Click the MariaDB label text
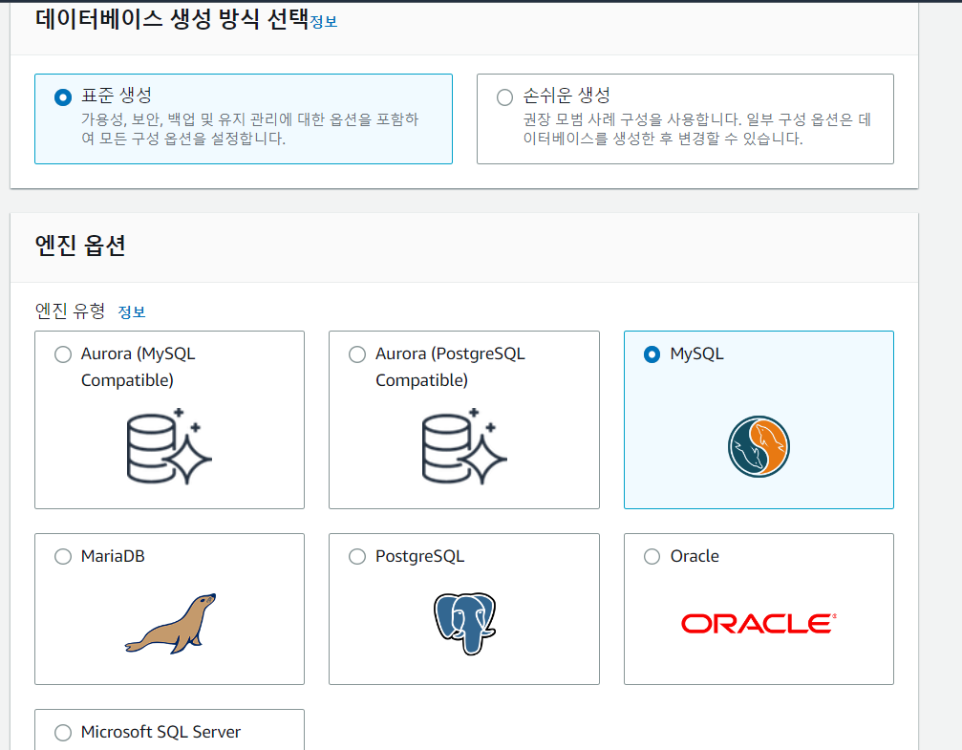 [113, 556]
